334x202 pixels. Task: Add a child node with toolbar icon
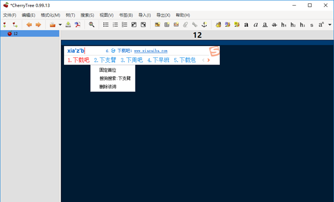click(x=15, y=24)
